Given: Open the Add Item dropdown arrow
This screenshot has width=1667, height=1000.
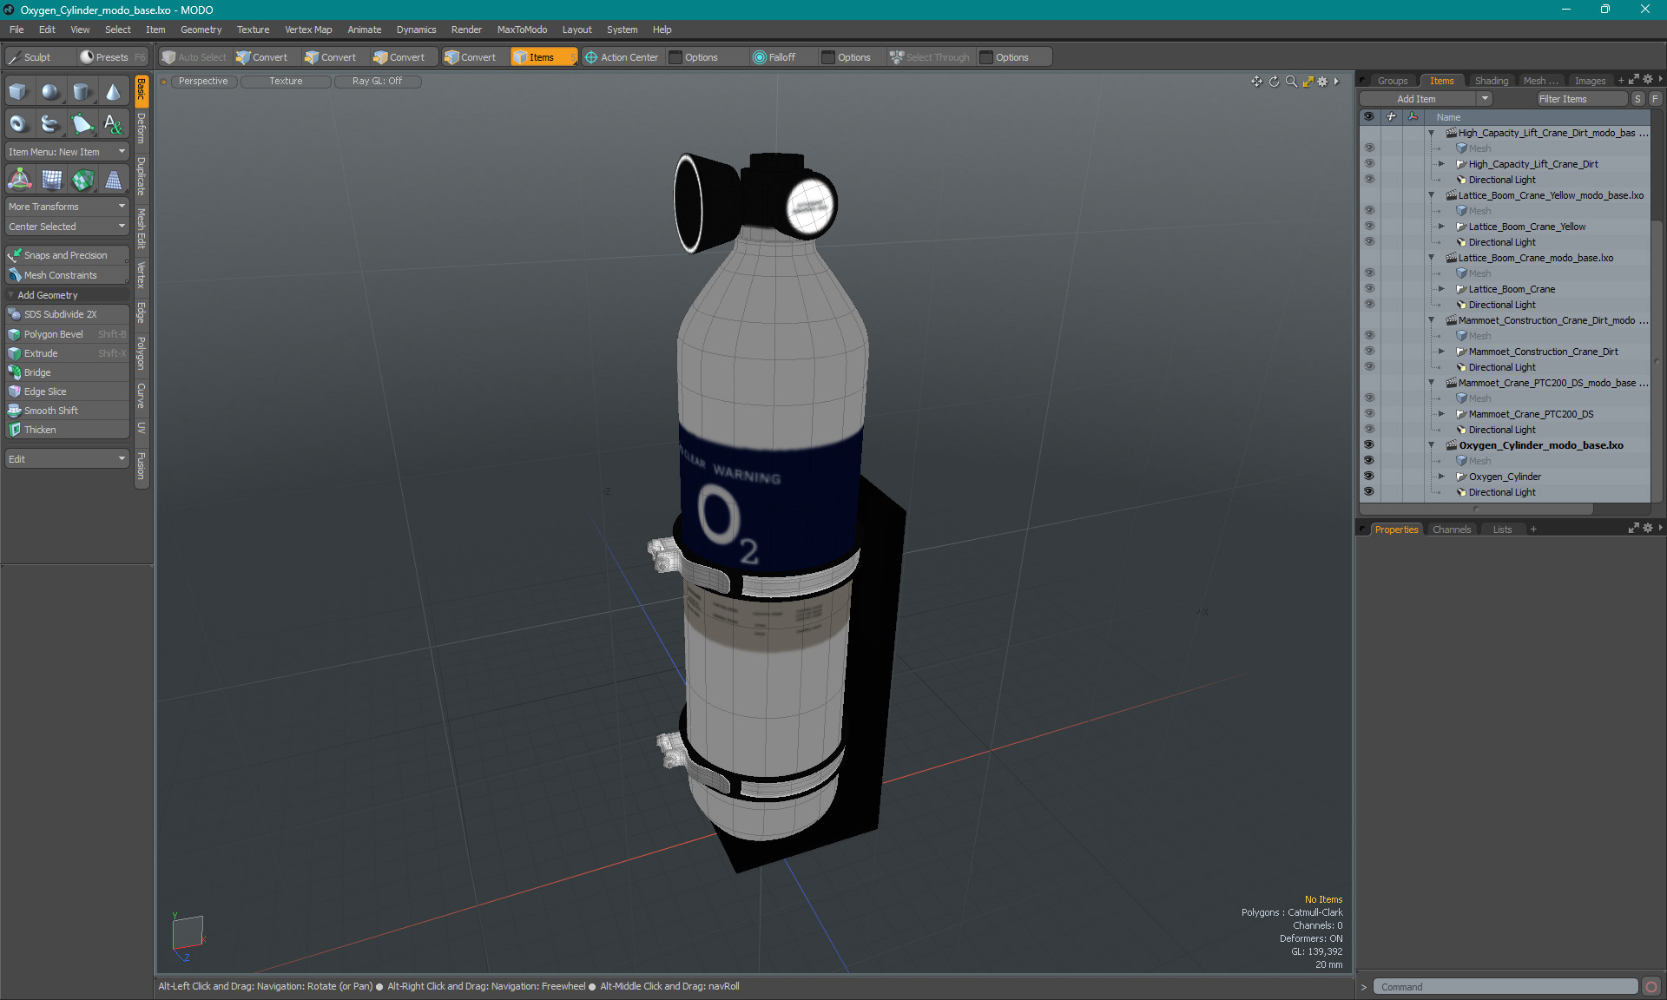Looking at the screenshot, I should click(x=1486, y=99).
